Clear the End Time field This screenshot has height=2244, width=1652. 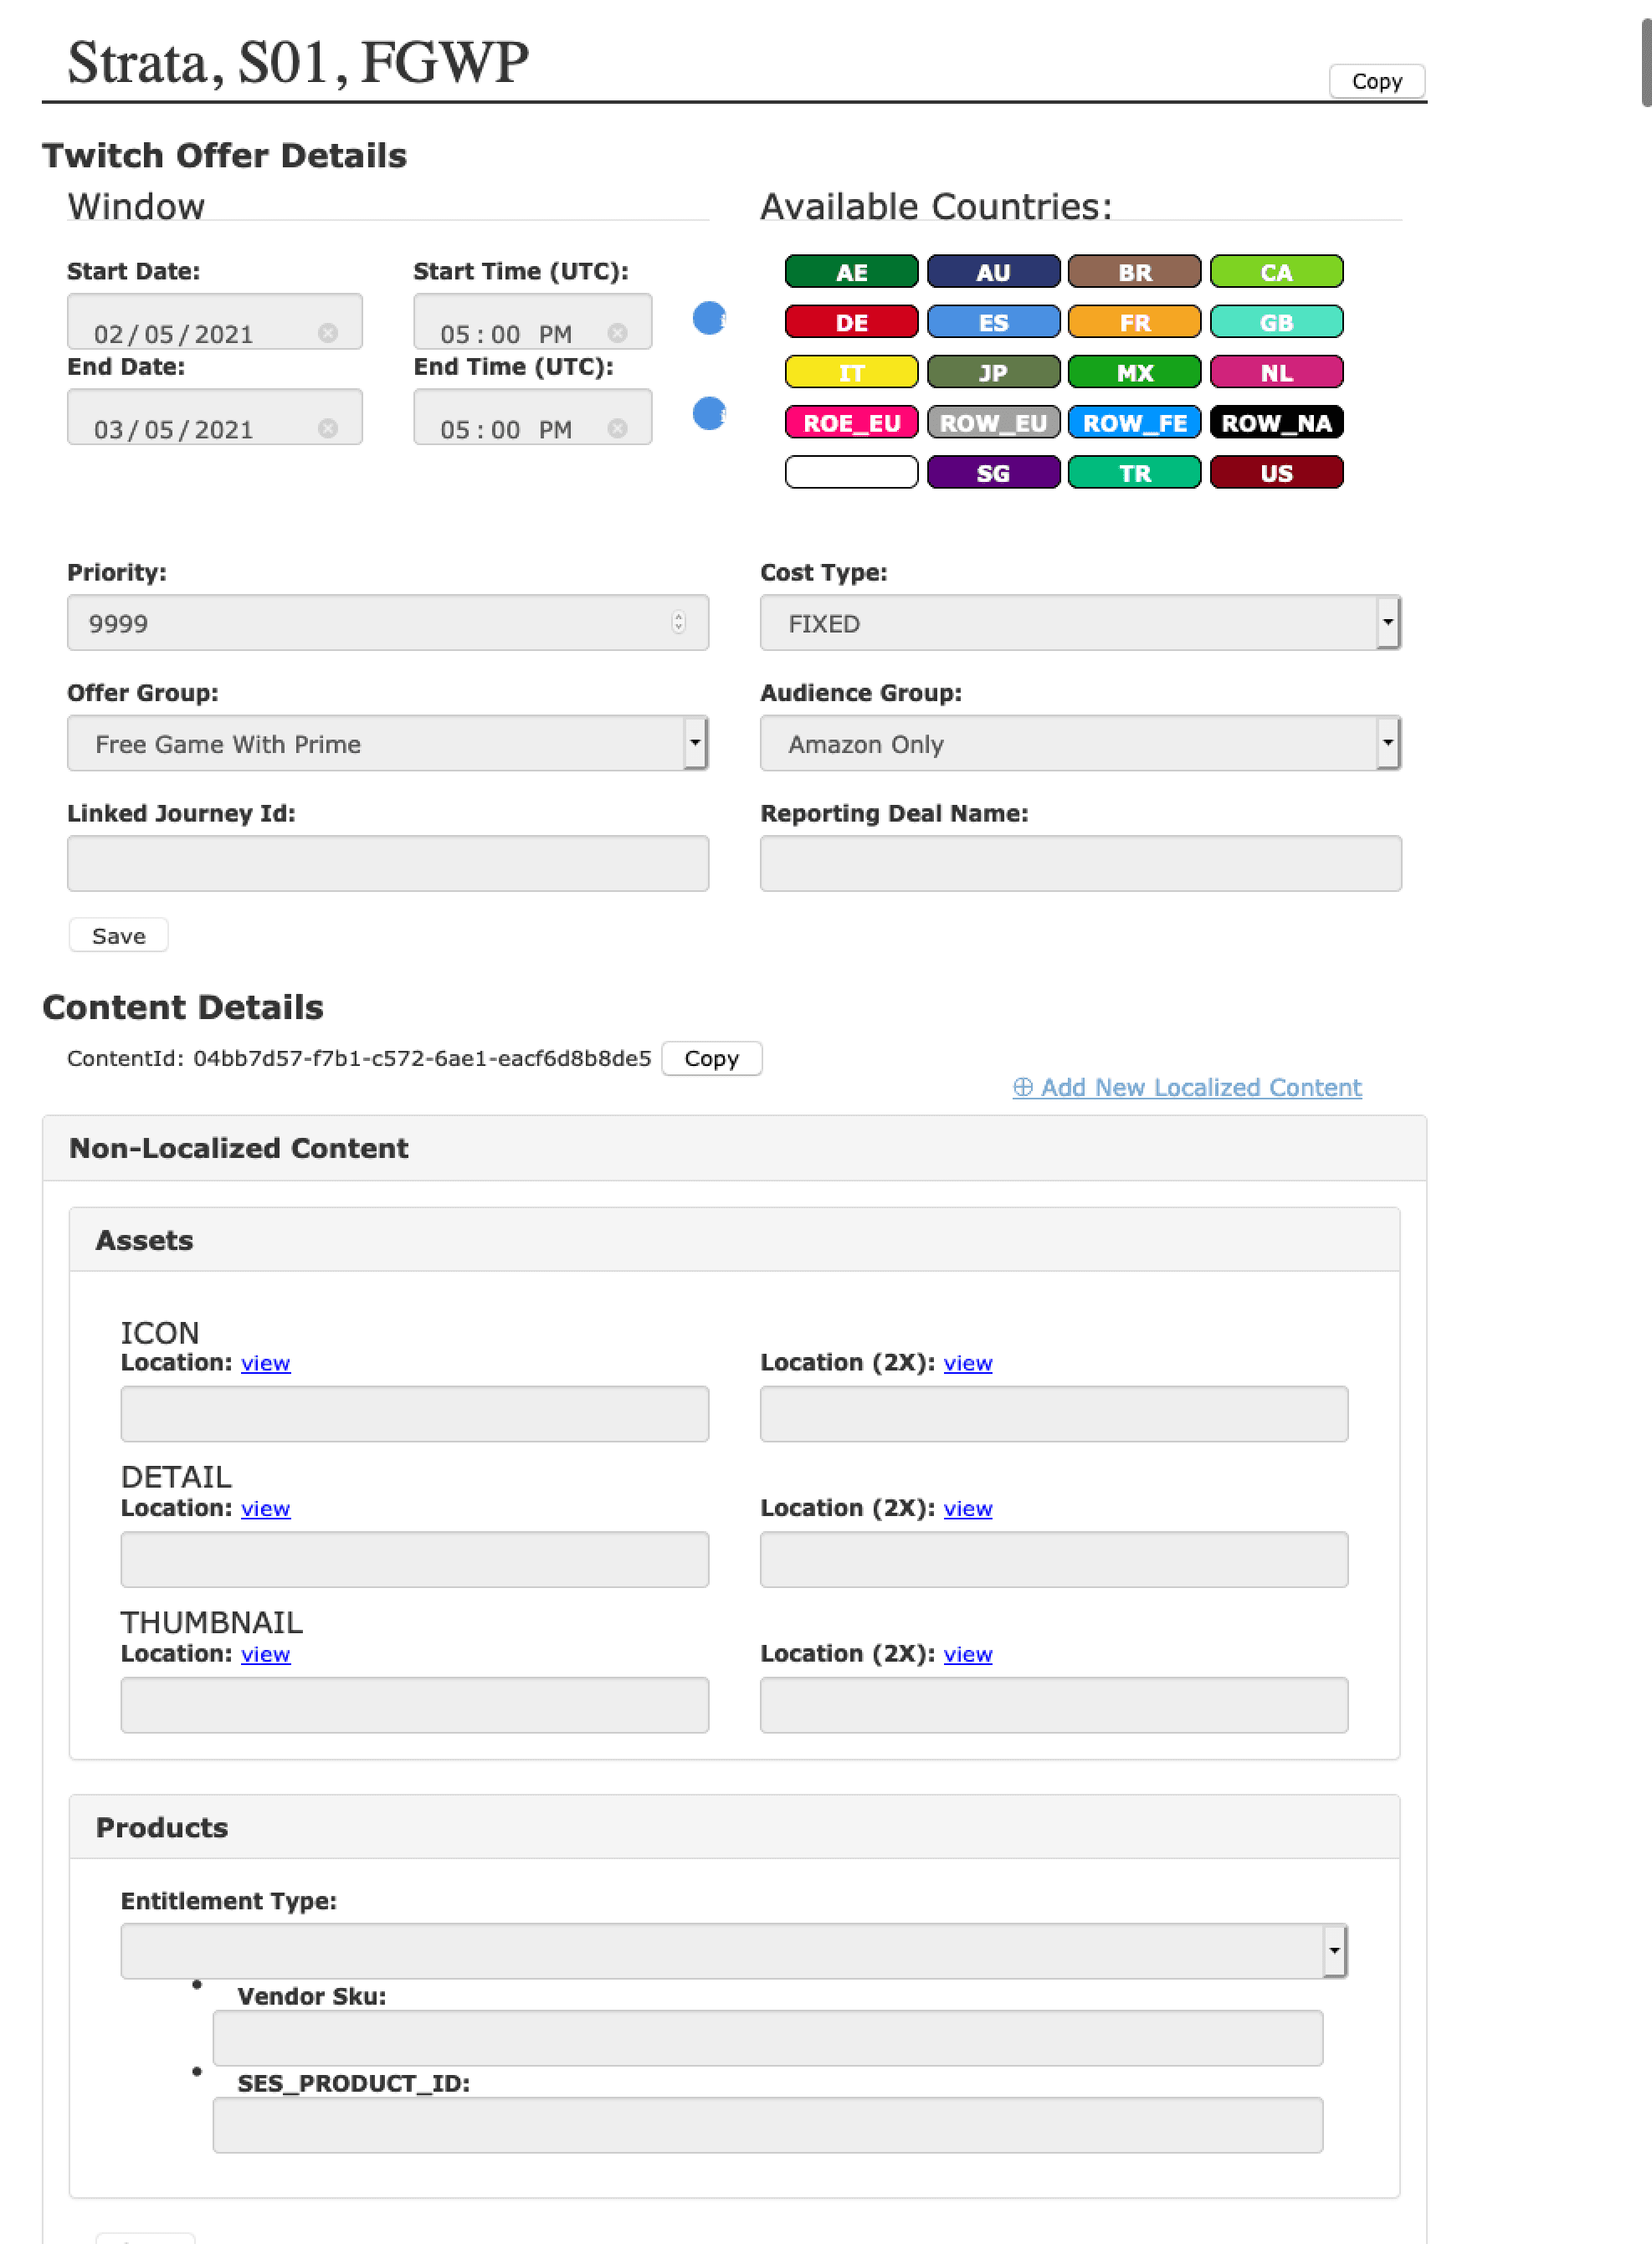[618, 428]
